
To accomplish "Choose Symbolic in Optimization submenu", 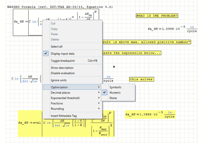I will pos(115,87).
